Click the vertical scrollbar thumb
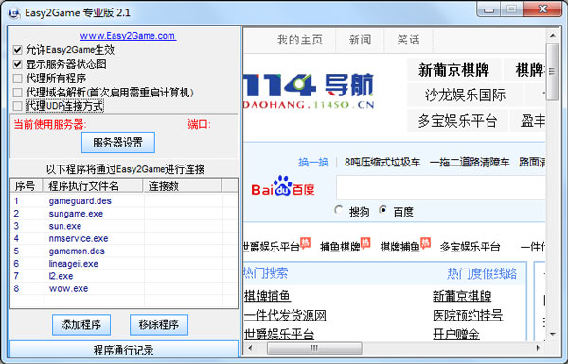 [553, 72]
